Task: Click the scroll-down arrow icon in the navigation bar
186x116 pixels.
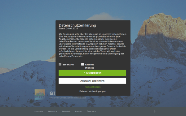Action: 154,111
